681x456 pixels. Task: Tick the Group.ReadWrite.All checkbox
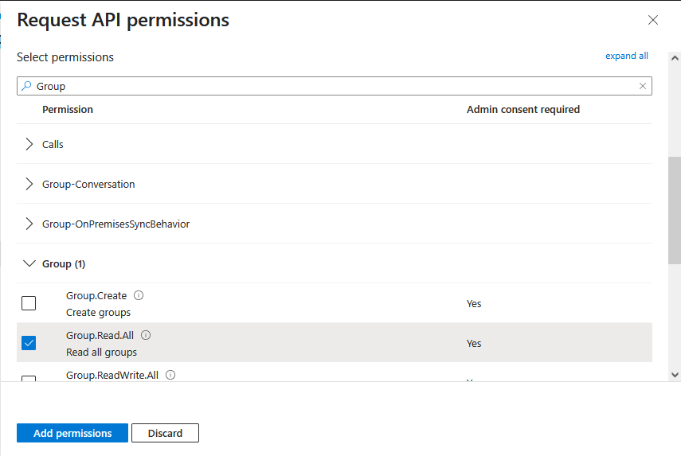point(29,379)
